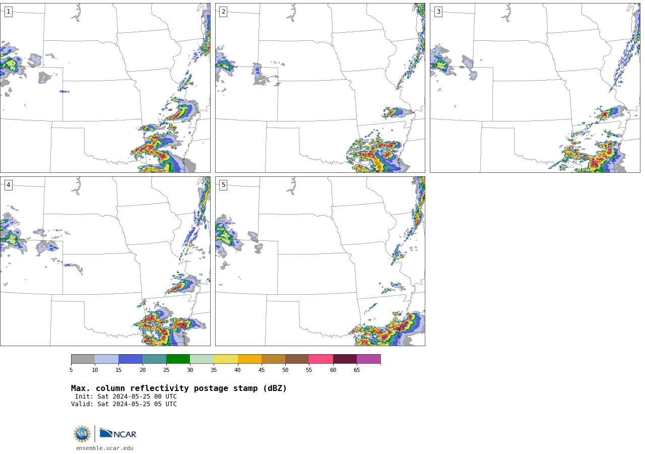Click the brown 50-55 dBZ swatch
The image size is (645, 454).
click(x=297, y=359)
